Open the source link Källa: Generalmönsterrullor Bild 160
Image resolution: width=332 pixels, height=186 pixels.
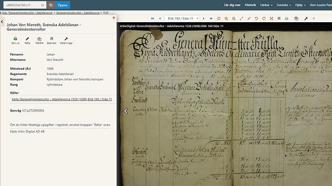point(62,99)
